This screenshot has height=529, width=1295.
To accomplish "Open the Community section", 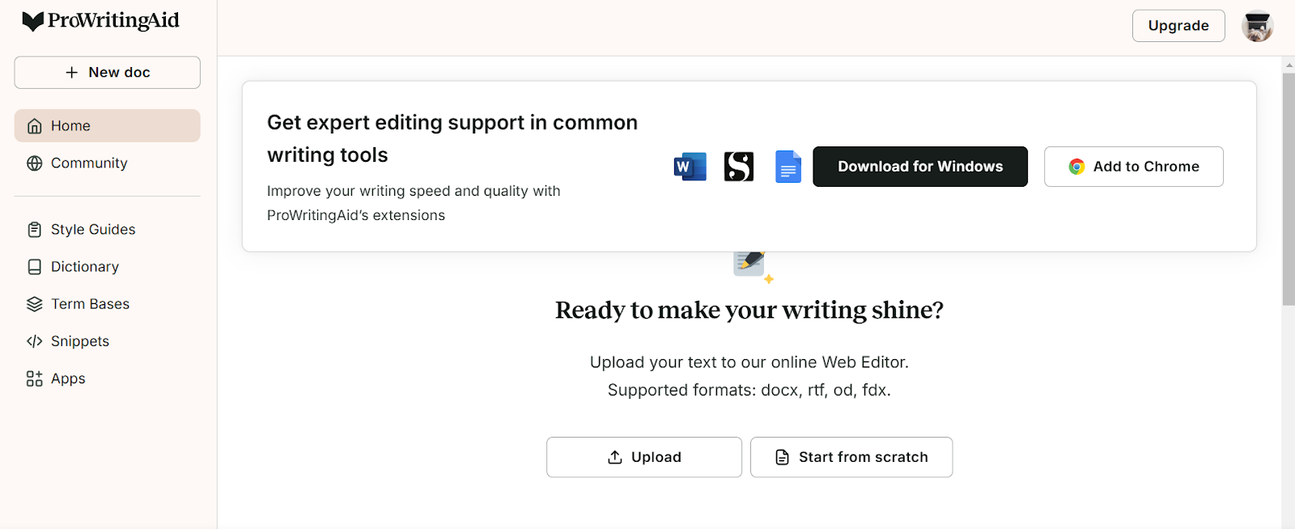I will [88, 163].
